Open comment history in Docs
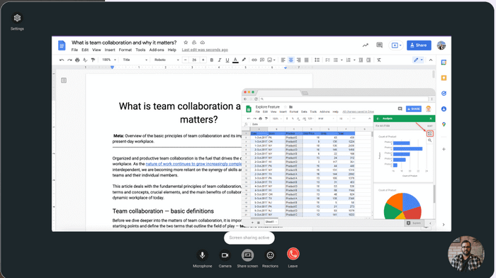 point(379,45)
